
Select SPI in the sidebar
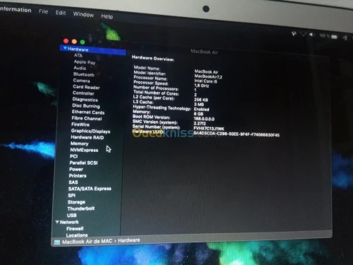click(x=71, y=195)
